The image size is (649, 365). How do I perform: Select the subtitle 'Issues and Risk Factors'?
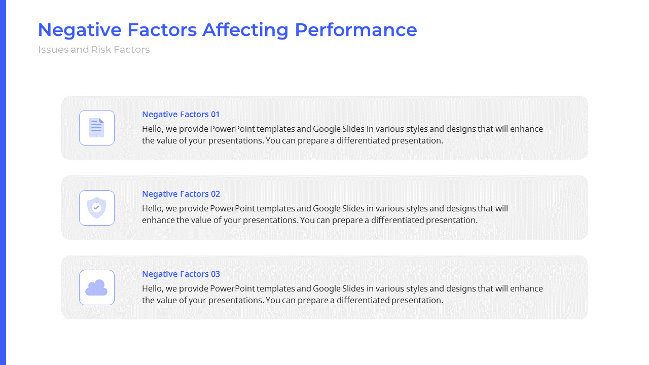[x=94, y=50]
